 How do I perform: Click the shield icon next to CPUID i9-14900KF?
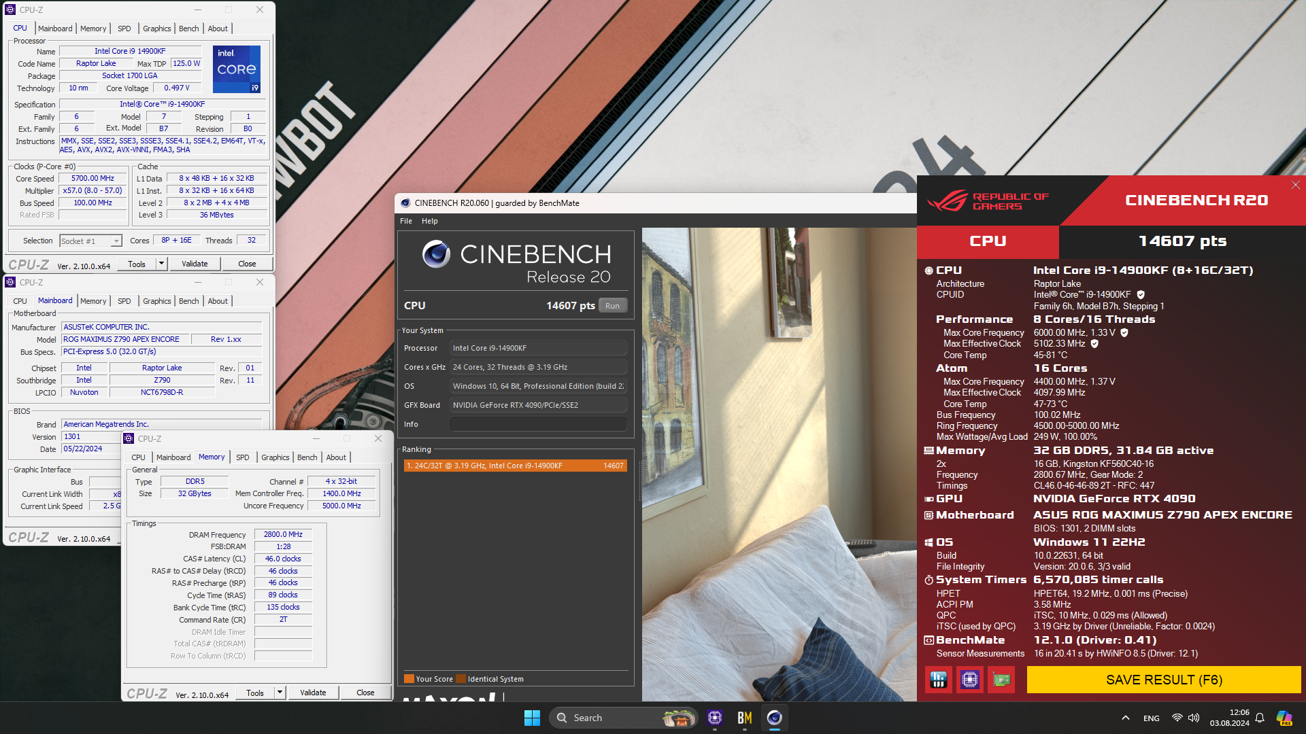(x=1141, y=295)
